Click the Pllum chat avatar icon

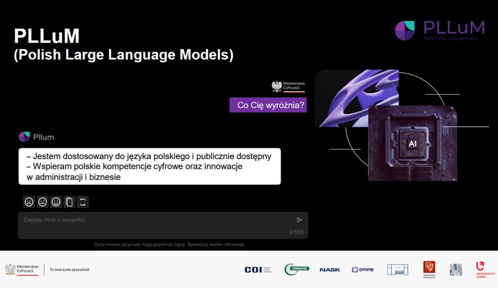24,137
